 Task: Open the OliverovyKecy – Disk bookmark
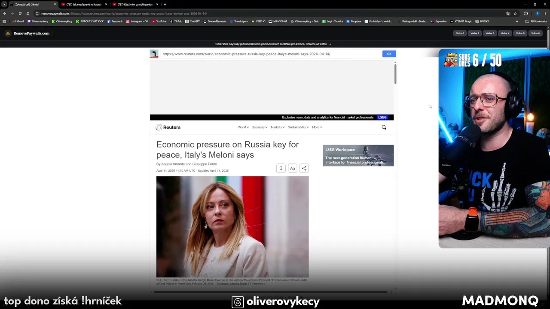coord(305,21)
